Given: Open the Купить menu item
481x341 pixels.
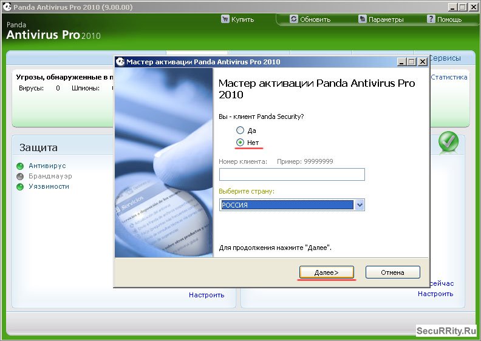Looking at the screenshot, I should tap(237, 19).
